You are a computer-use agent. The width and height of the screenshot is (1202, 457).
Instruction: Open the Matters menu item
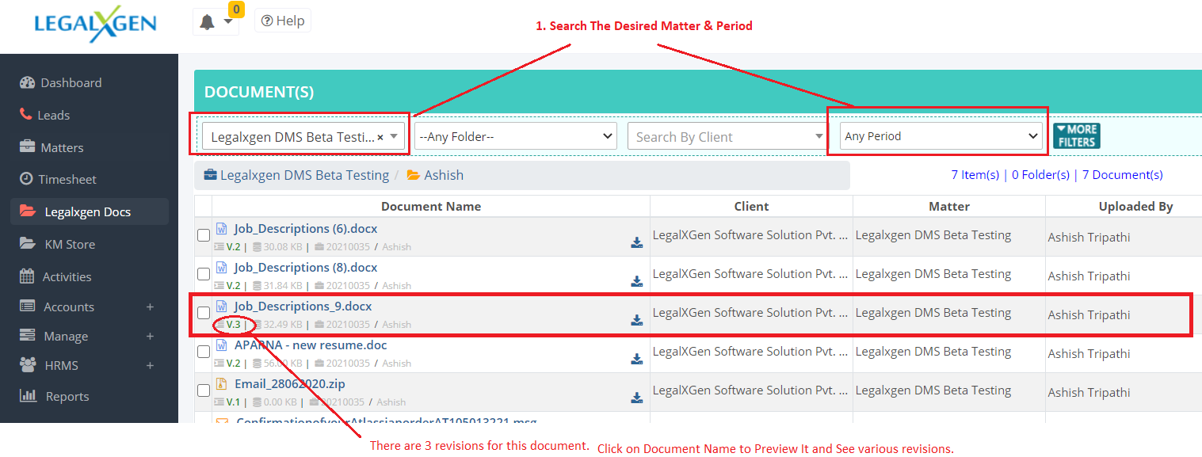(62, 147)
